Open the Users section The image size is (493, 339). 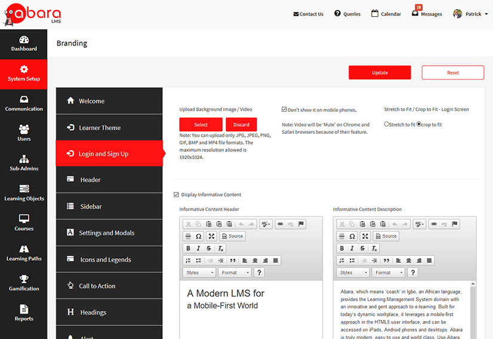tap(24, 134)
